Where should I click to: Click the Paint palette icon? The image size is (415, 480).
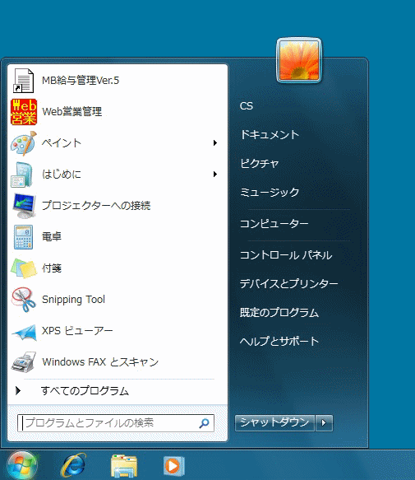(x=24, y=143)
